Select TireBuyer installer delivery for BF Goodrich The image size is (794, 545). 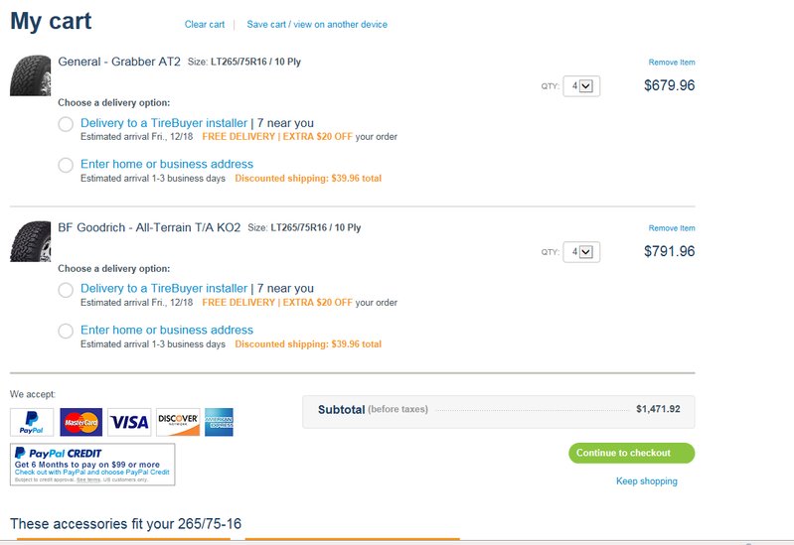tap(66, 290)
